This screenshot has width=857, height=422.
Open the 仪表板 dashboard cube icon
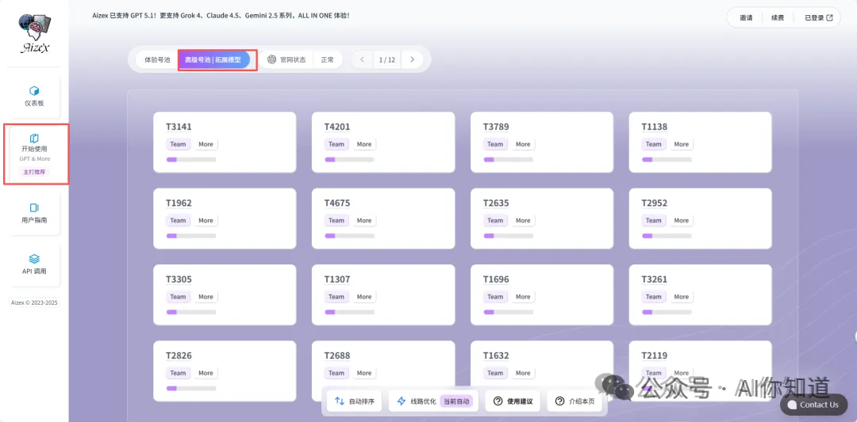click(x=34, y=90)
